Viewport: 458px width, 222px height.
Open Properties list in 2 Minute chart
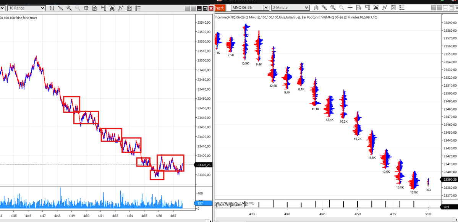point(402,8)
